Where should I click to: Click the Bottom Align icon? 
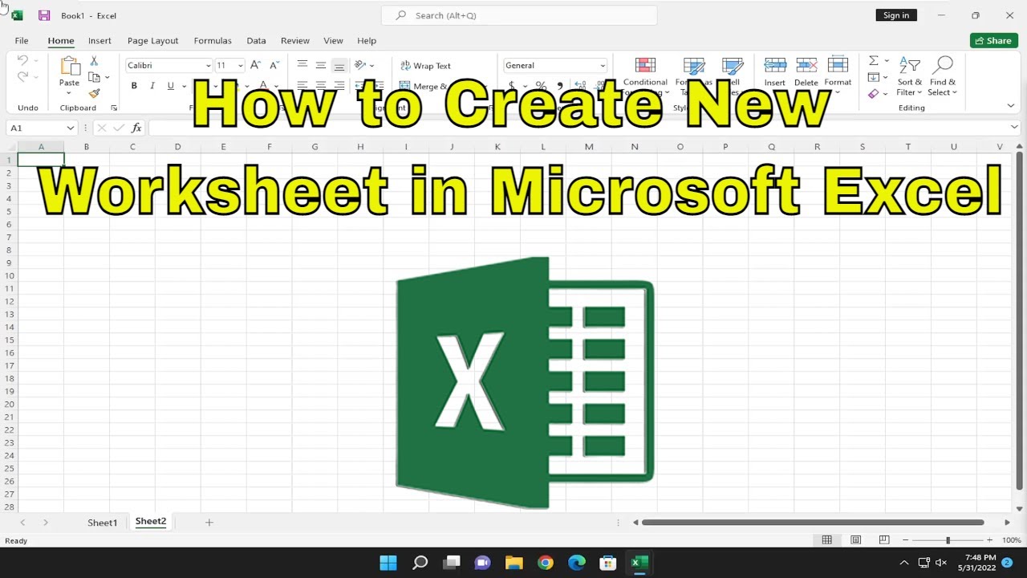point(339,65)
